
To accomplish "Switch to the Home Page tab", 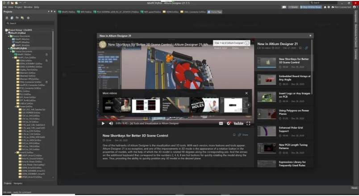I will (215, 12).
